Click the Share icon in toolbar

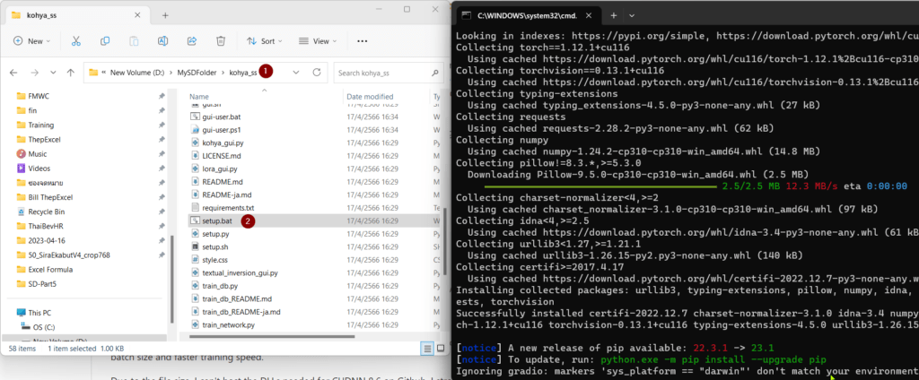(x=191, y=41)
